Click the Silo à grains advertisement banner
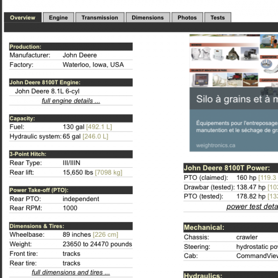 (234, 93)
